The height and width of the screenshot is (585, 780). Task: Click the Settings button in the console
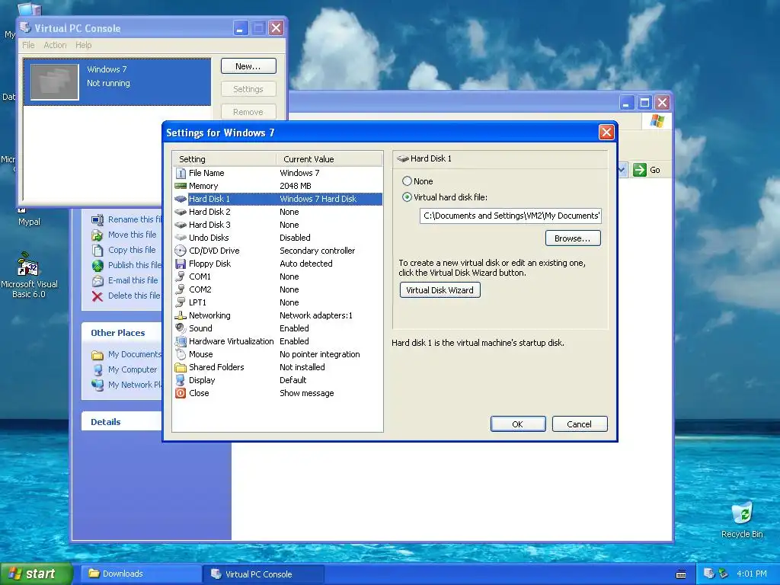(x=248, y=89)
